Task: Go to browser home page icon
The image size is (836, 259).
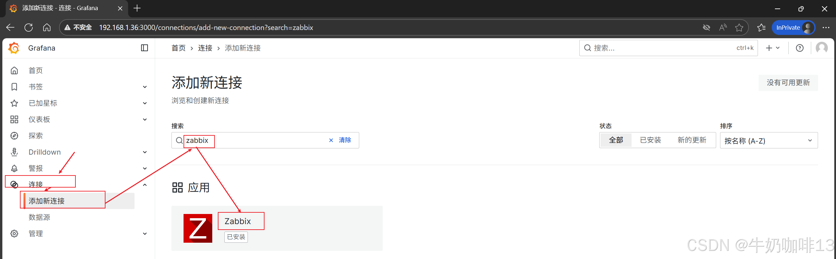Action: (47, 27)
